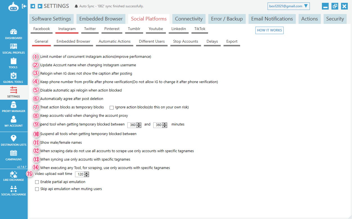This screenshot has width=352, height=219.
Task: Open the Dashboard from the sidebar
Action: tap(13, 34)
